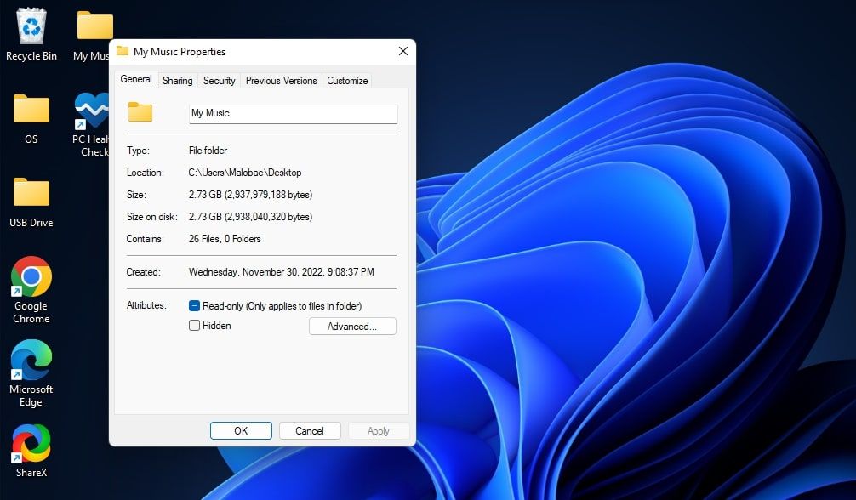Click the folder icon inside the Properties dialog
The width and height of the screenshot is (856, 500).
pos(141,111)
